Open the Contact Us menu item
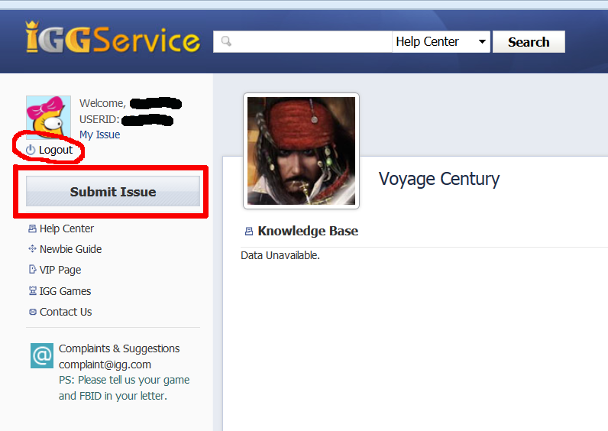 pyautogui.click(x=66, y=312)
